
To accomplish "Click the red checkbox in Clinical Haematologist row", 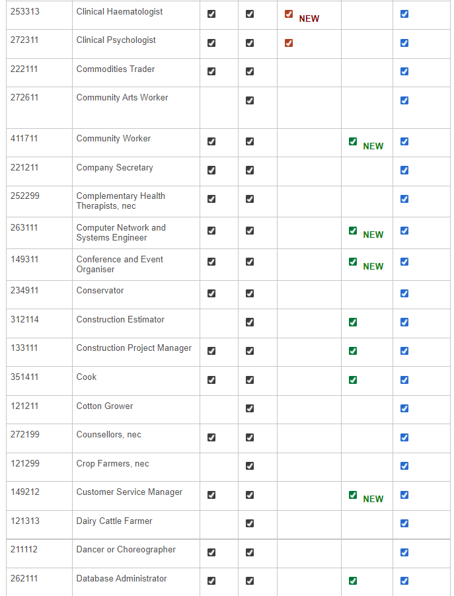I will [289, 14].
